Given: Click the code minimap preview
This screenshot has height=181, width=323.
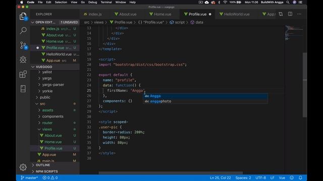Looking at the screenshot, I should (294, 33).
